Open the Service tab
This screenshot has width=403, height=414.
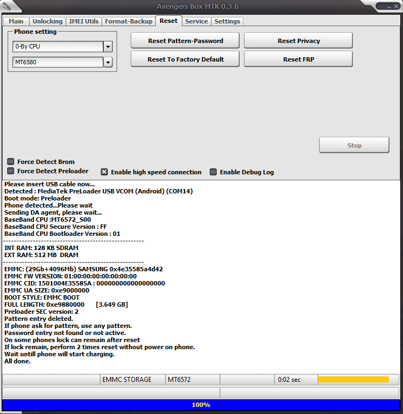click(x=197, y=21)
